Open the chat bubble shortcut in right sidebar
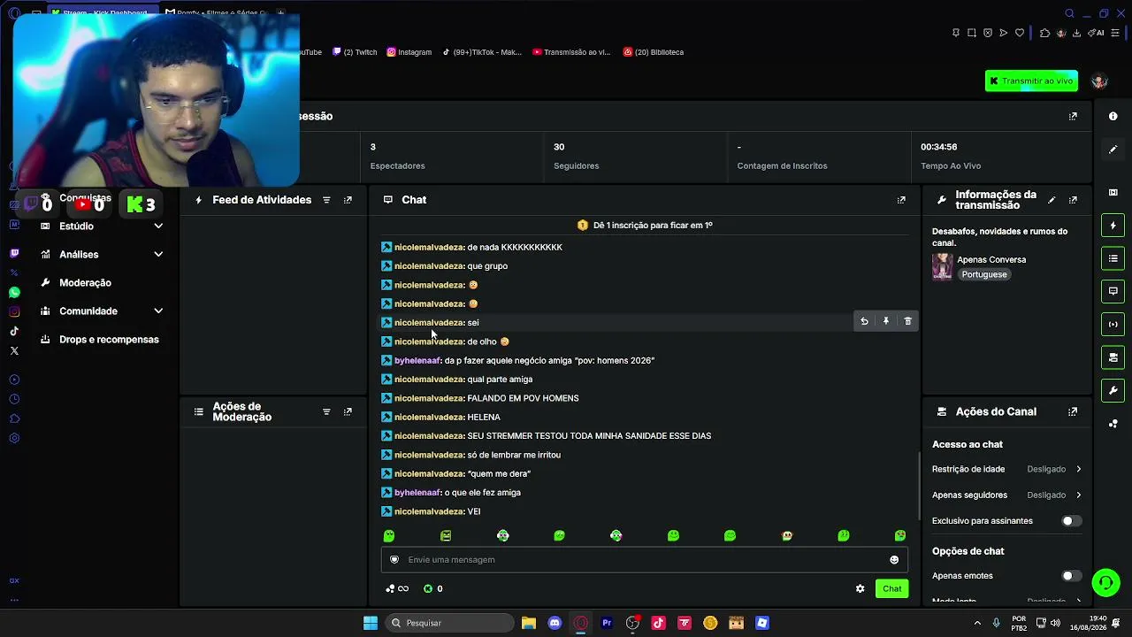The height and width of the screenshot is (637, 1132). pyautogui.click(x=1113, y=291)
